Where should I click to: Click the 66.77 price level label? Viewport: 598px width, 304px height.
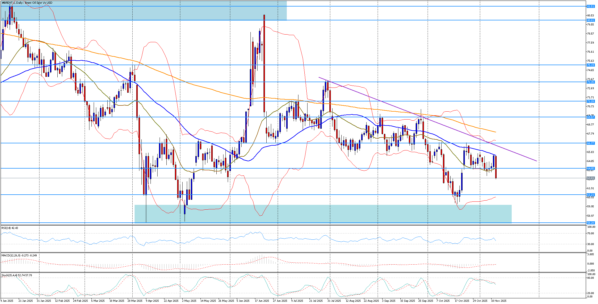[x=590, y=143]
